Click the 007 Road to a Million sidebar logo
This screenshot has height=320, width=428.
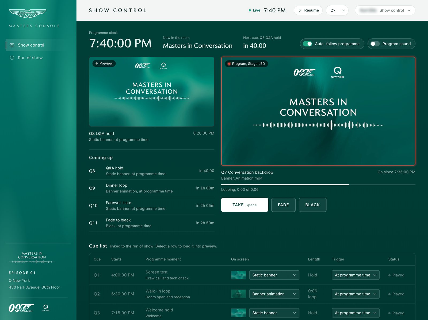(21, 308)
